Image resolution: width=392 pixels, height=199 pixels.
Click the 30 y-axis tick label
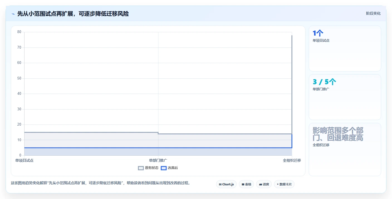pos(19,109)
